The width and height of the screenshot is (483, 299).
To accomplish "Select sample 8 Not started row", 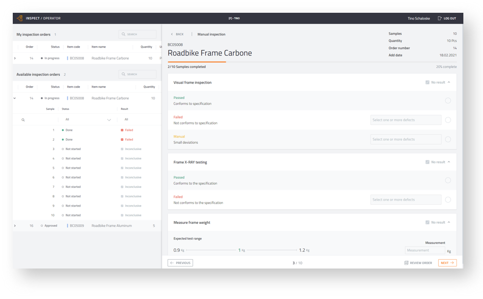I will pyautogui.click(x=87, y=196).
